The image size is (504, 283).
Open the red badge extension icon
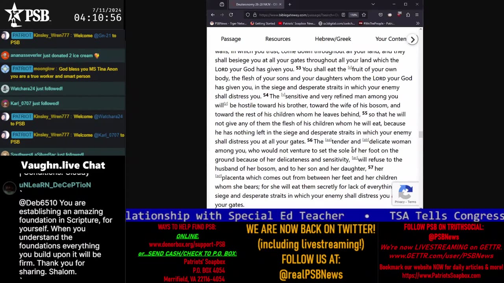399,15
